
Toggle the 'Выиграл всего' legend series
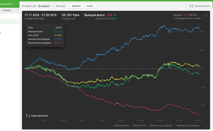(121, 126)
